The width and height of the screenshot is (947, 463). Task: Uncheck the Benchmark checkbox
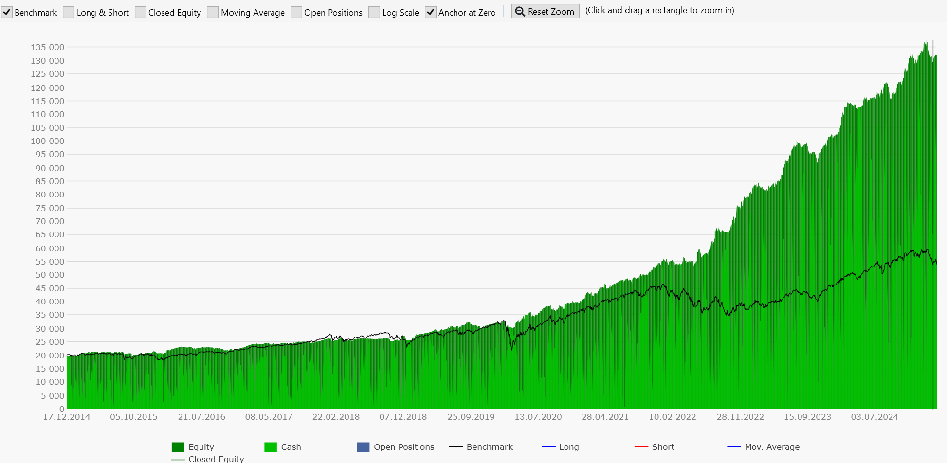(7, 12)
